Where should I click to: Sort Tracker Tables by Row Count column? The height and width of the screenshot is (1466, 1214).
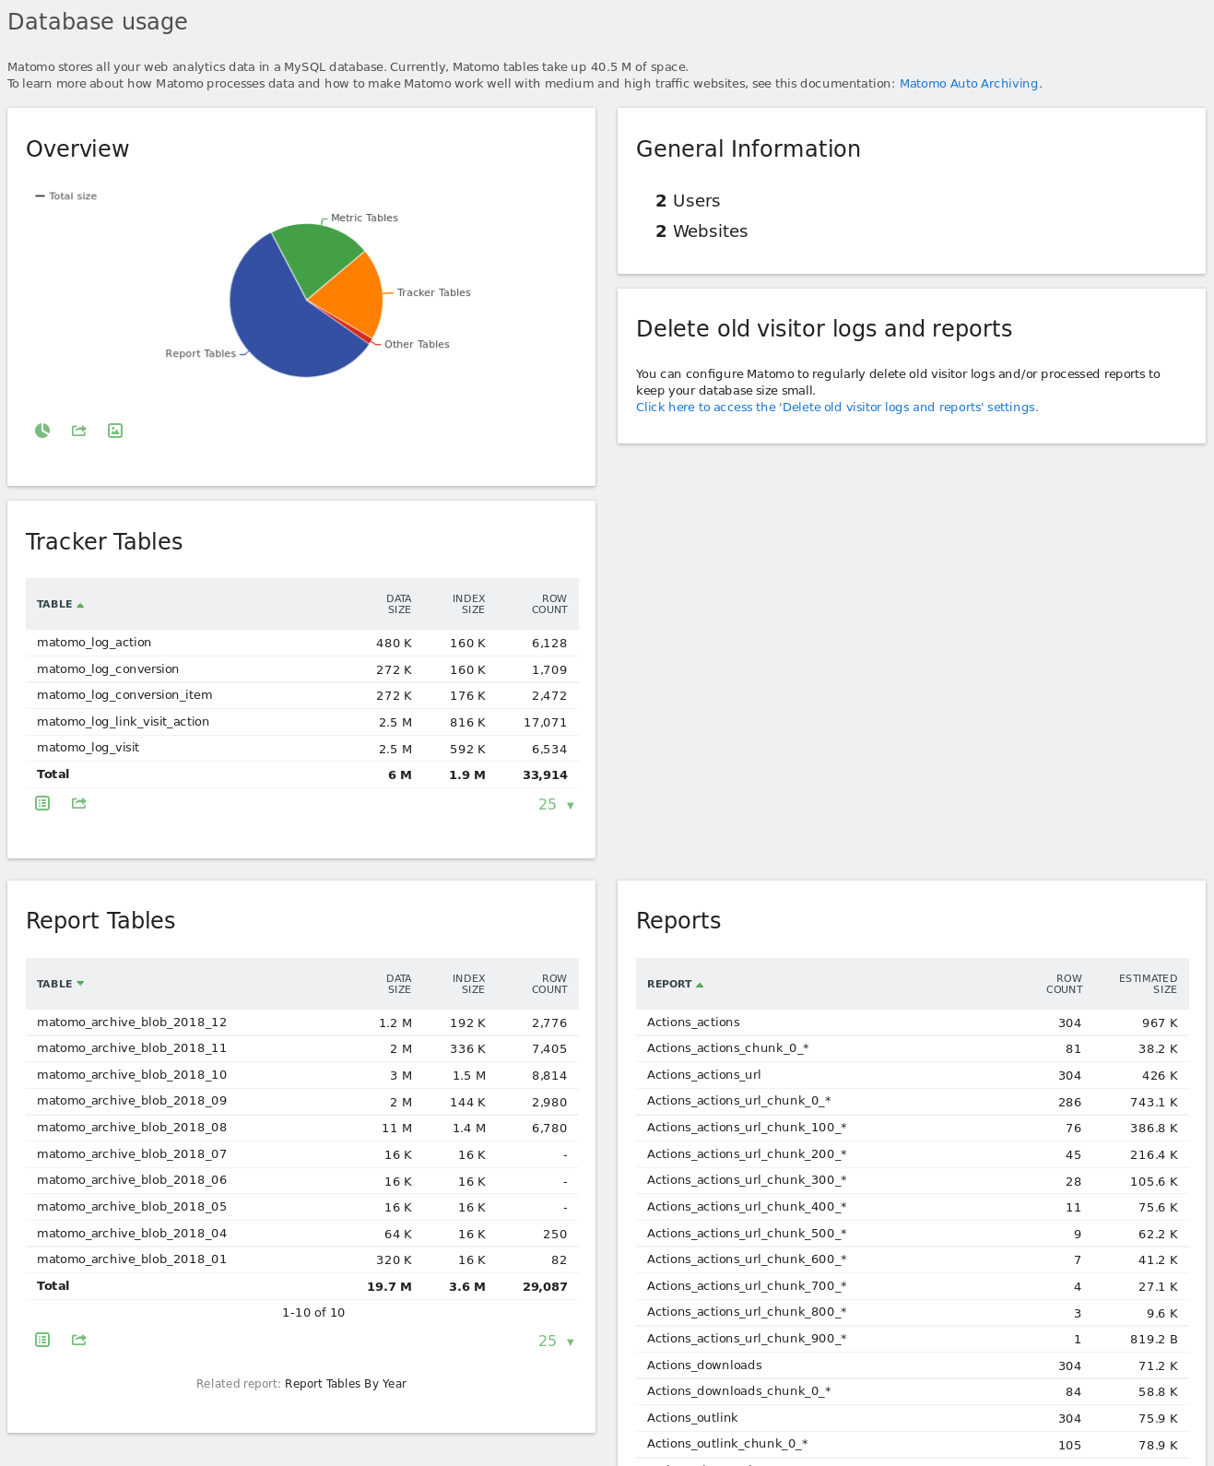click(x=549, y=604)
